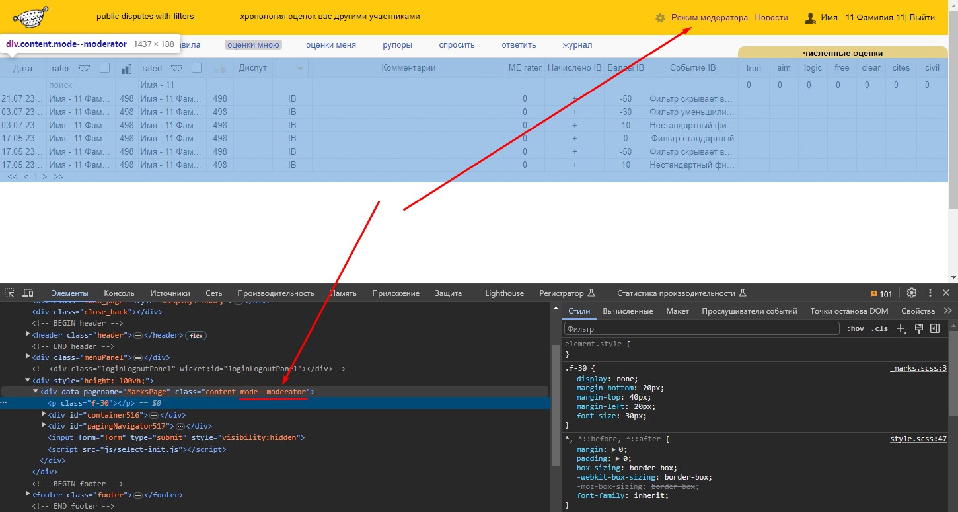Open the Производительность tab
This screenshot has width=958, height=512.
(276, 293)
